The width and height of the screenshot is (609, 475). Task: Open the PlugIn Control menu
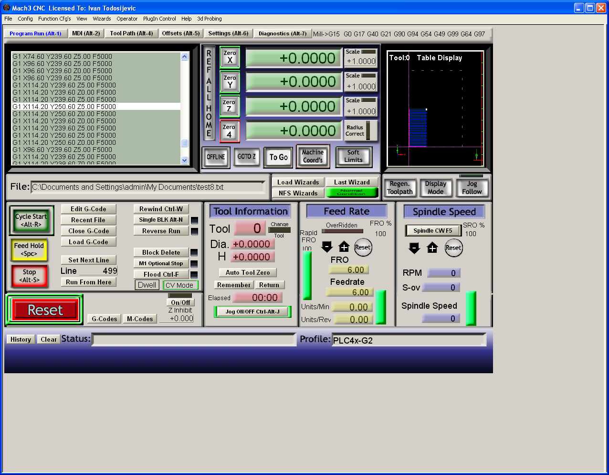(159, 19)
